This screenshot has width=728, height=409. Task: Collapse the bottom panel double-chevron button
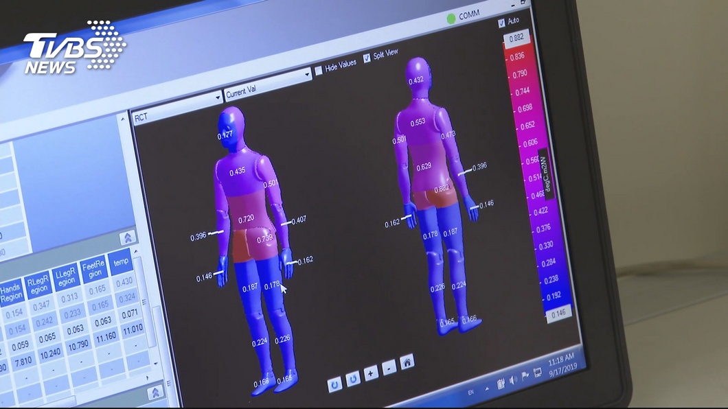155,393
